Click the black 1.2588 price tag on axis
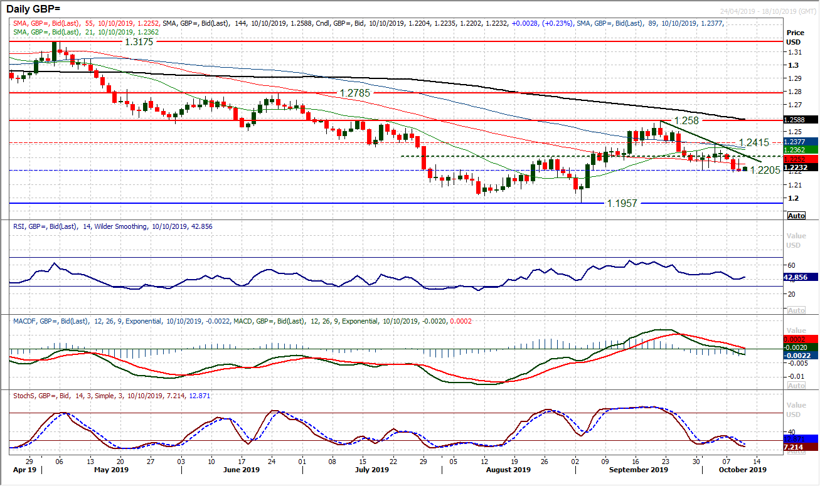This screenshot has height=486, width=820. coord(800,119)
